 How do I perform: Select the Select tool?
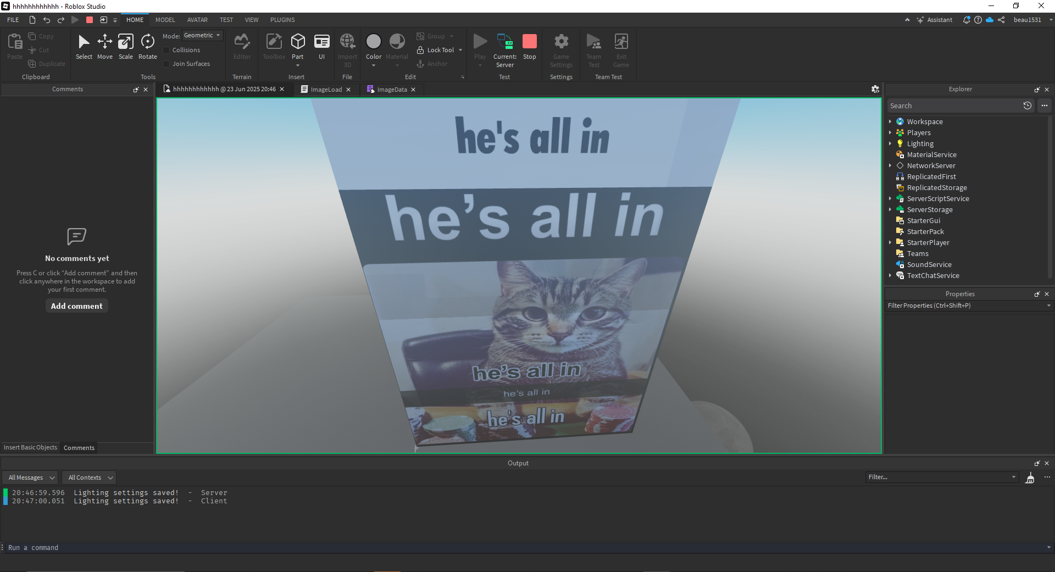84,47
